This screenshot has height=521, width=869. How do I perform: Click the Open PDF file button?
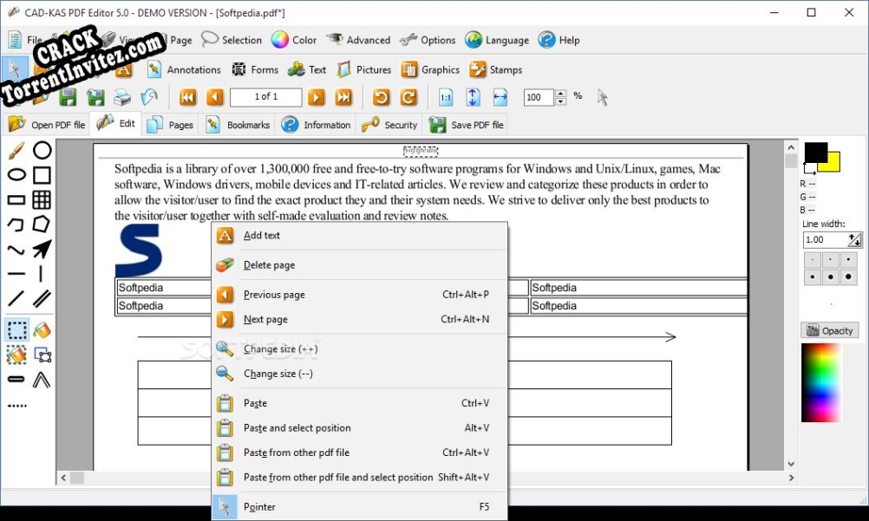[x=45, y=124]
